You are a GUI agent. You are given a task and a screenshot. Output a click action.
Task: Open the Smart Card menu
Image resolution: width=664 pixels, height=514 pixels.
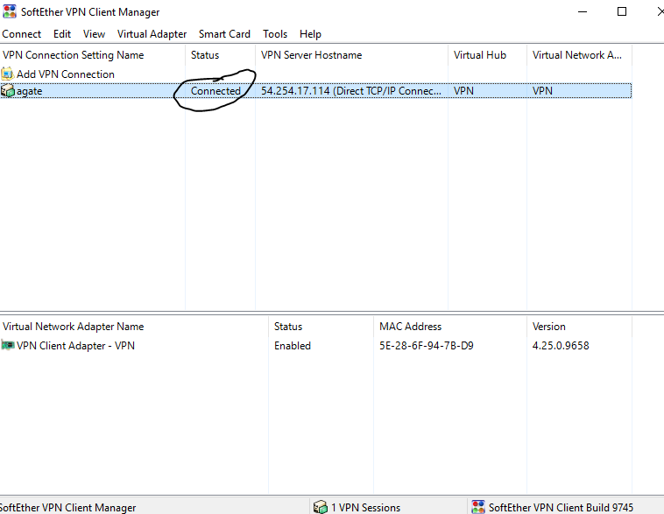coord(224,34)
